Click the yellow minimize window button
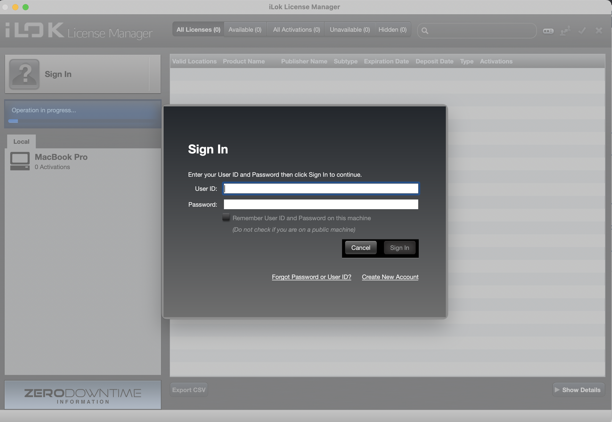The width and height of the screenshot is (612, 422). (15, 7)
